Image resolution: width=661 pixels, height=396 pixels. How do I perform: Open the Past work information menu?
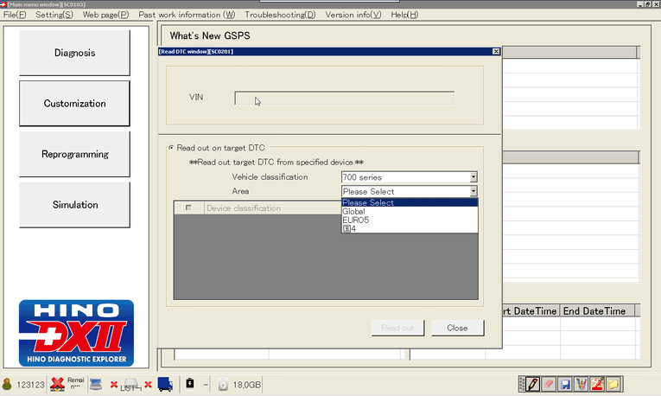[186, 15]
